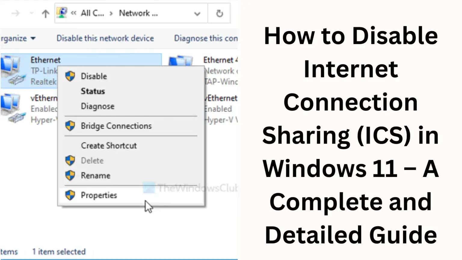Choose Rename in the context menu
Screen dimensions: 462x260
96,175
